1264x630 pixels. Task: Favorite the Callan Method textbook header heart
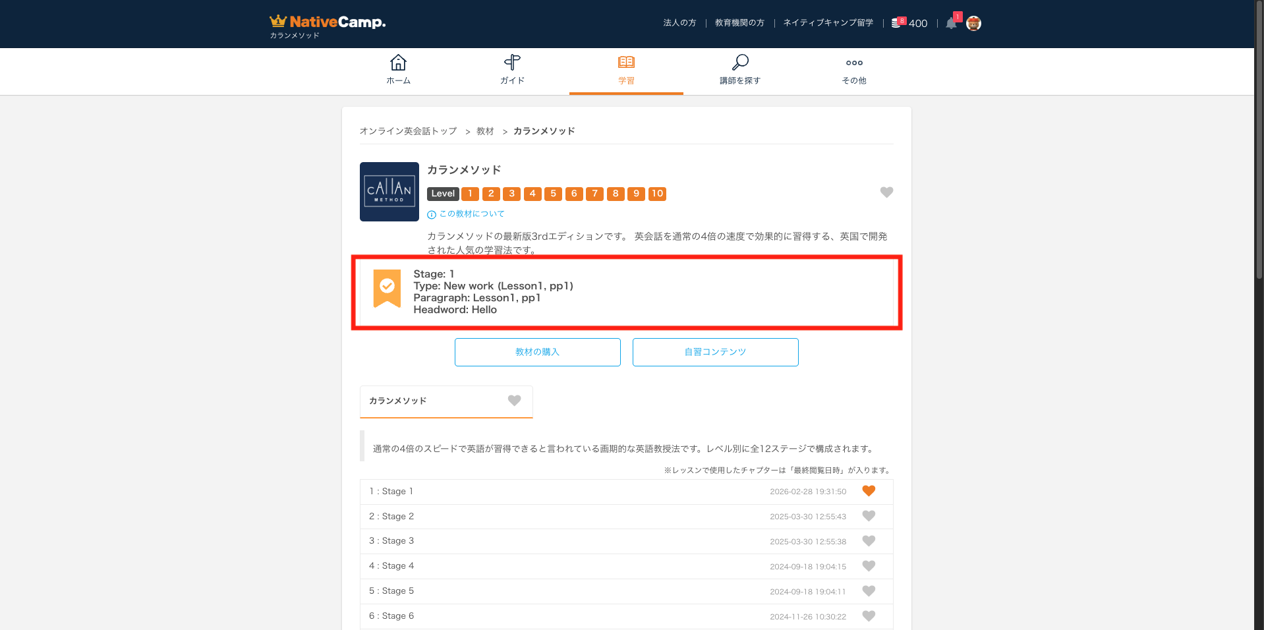886,192
